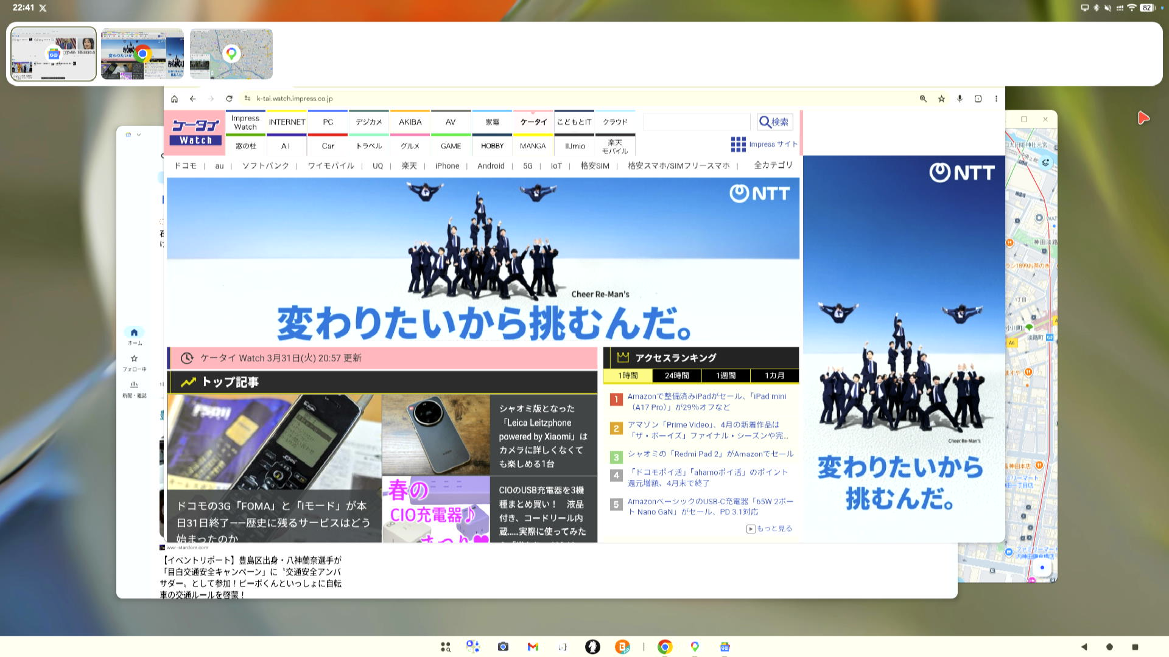Open the camera app from the taskbar

504,647
